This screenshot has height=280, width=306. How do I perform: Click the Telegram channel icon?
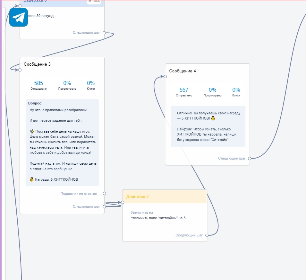pos(18,18)
